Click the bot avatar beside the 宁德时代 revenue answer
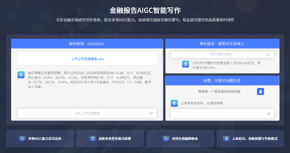 [185, 64]
